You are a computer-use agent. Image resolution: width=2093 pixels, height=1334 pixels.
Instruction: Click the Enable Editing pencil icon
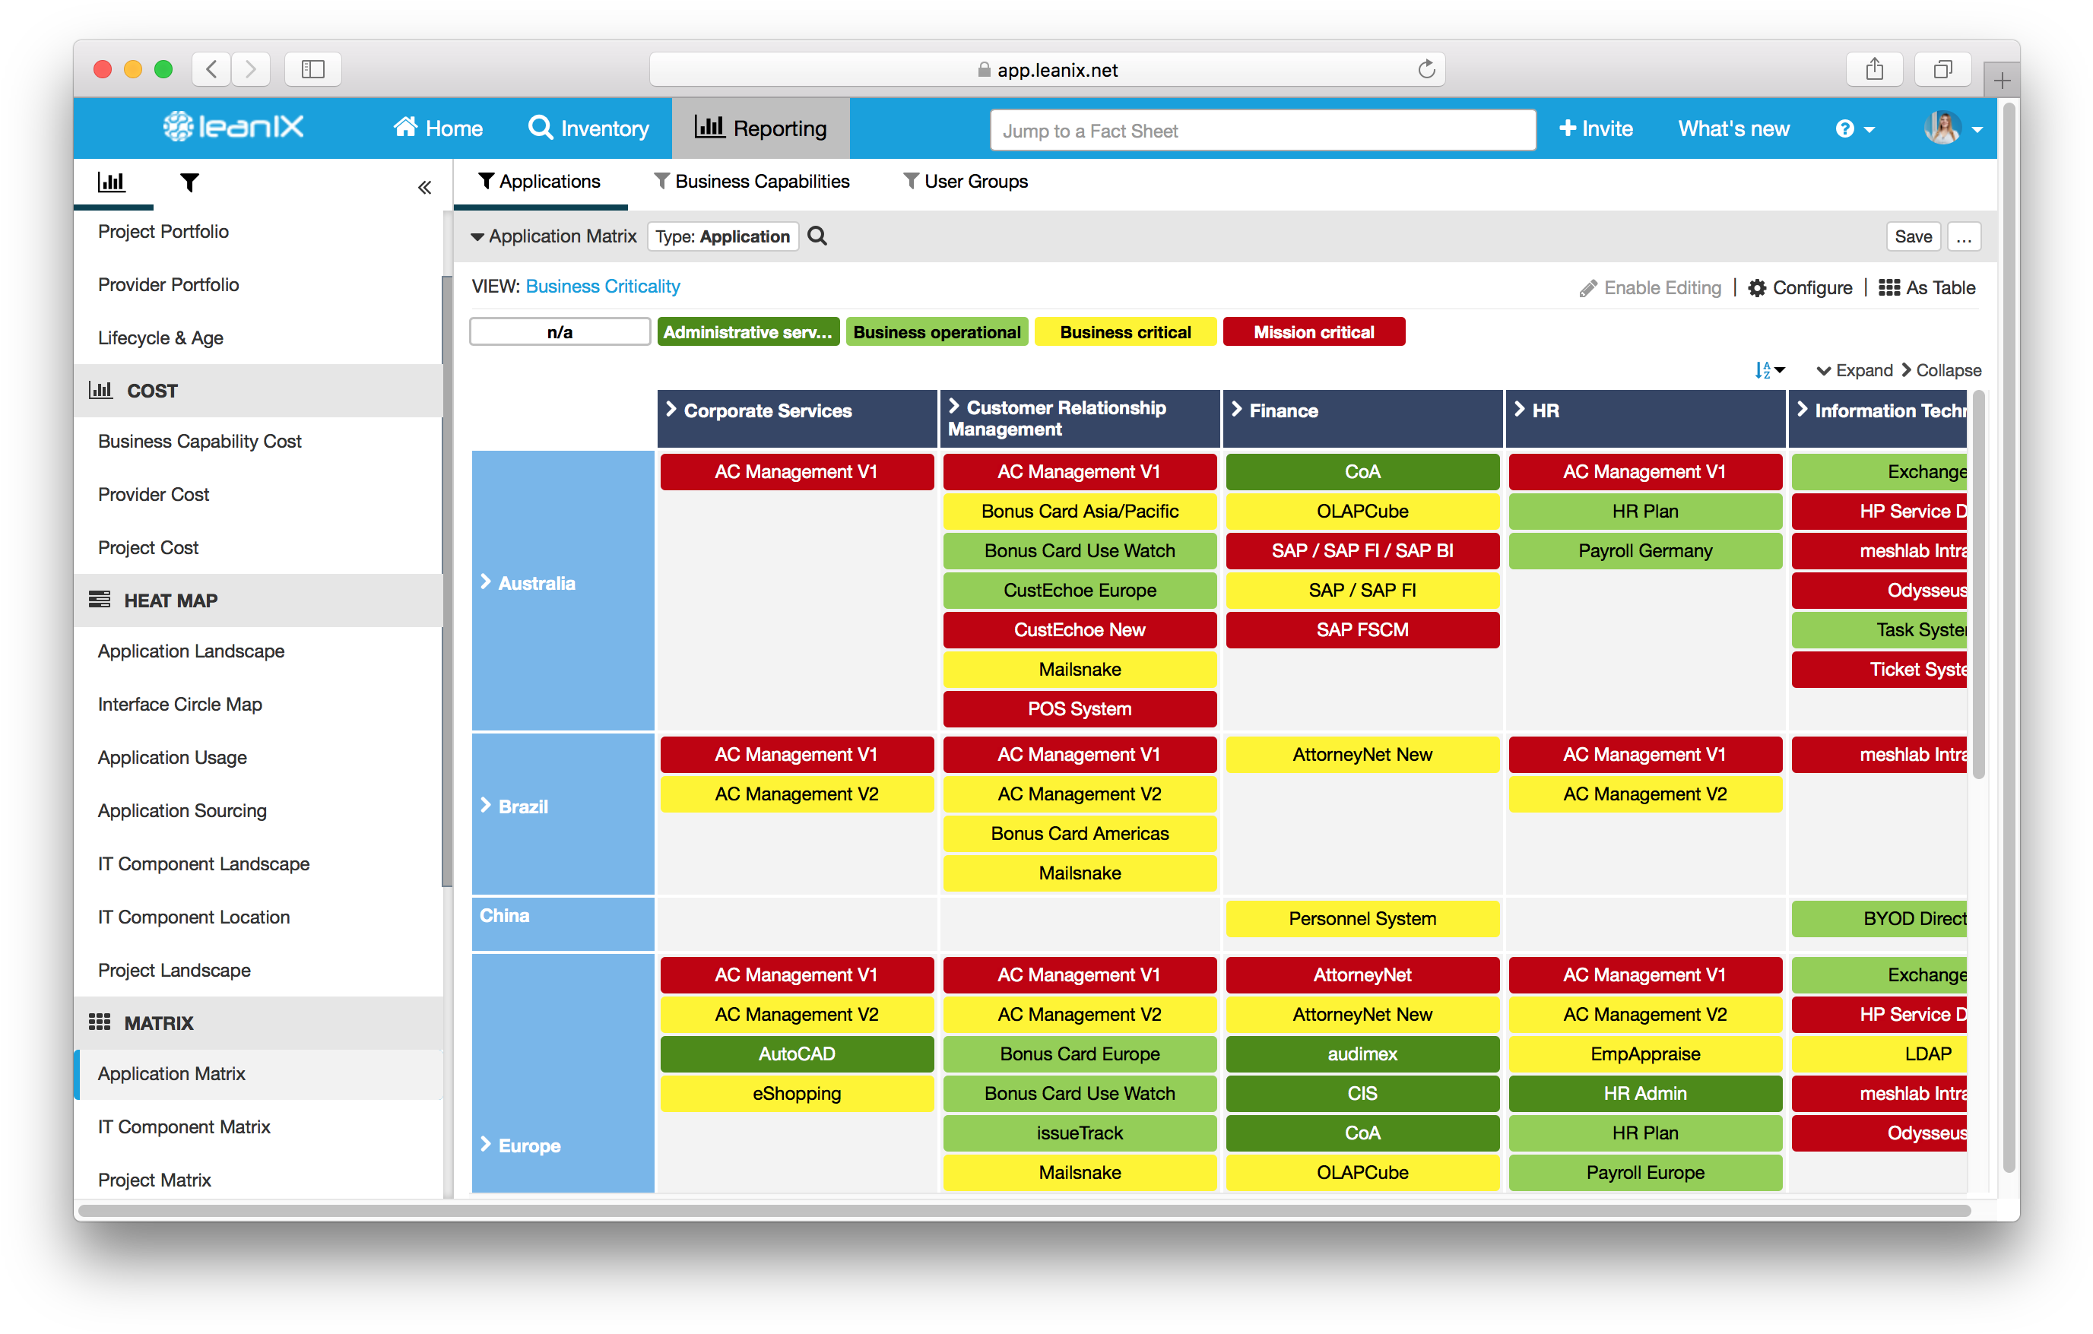tap(1590, 287)
